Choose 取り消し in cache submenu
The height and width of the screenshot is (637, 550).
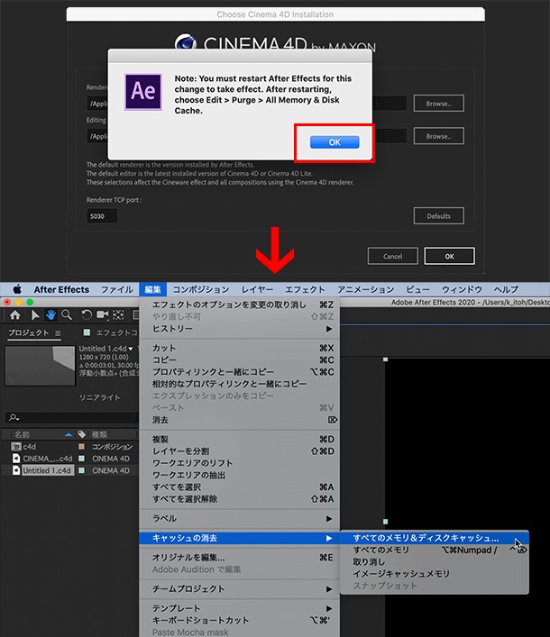(435, 562)
